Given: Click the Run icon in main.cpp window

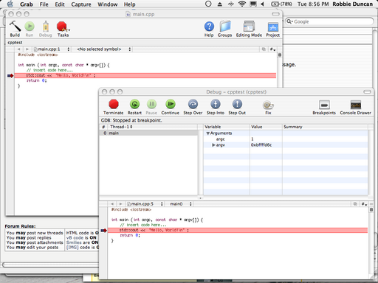Looking at the screenshot, I should click(30, 27).
